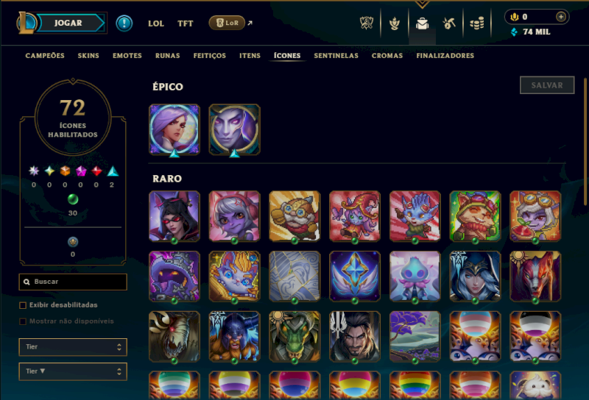Switch to the SKINS tab

[88, 56]
